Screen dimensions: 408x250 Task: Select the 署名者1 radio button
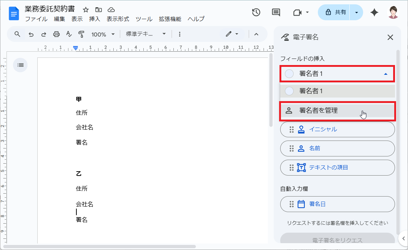tap(289, 91)
